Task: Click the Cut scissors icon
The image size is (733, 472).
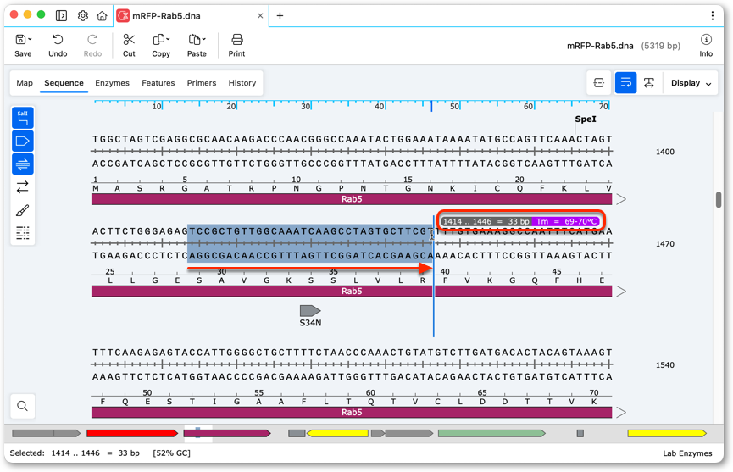Action: (x=129, y=40)
